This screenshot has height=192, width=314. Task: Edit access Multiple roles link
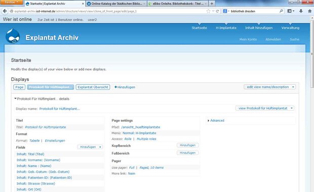click(x=146, y=139)
